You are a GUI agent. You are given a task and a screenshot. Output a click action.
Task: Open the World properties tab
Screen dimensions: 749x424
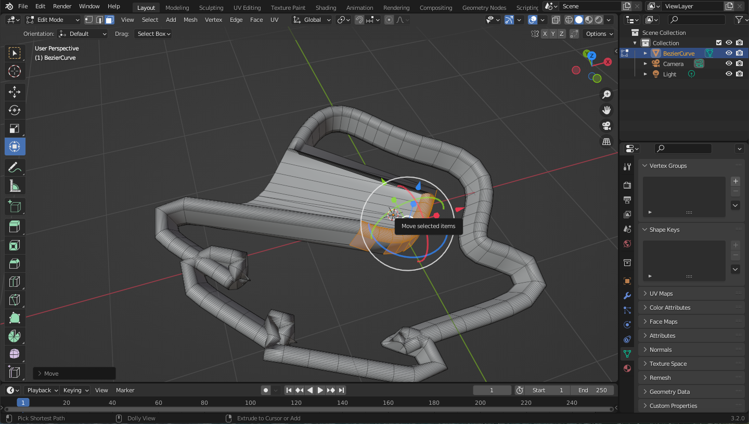click(x=627, y=244)
